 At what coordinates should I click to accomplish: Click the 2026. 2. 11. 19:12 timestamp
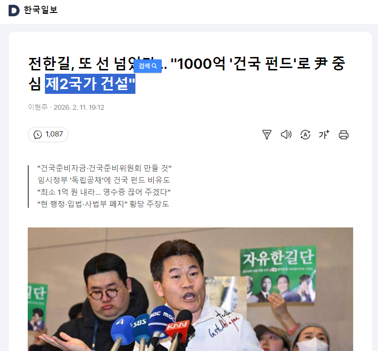tap(79, 107)
